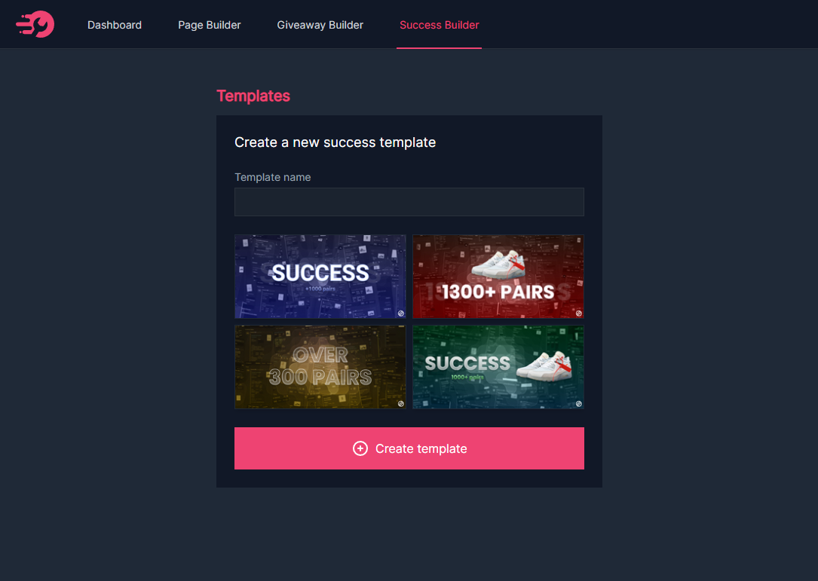
Task: Click the sneaker image in green template
Action: click(x=544, y=365)
